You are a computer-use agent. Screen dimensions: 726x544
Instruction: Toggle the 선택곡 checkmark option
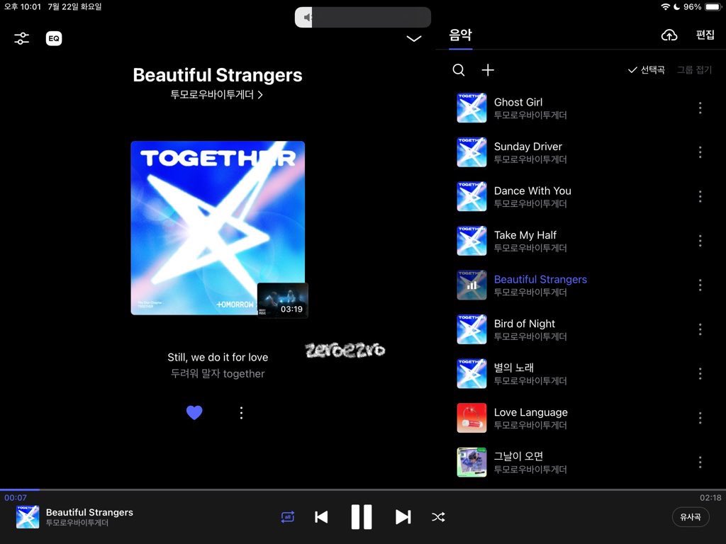tap(647, 70)
